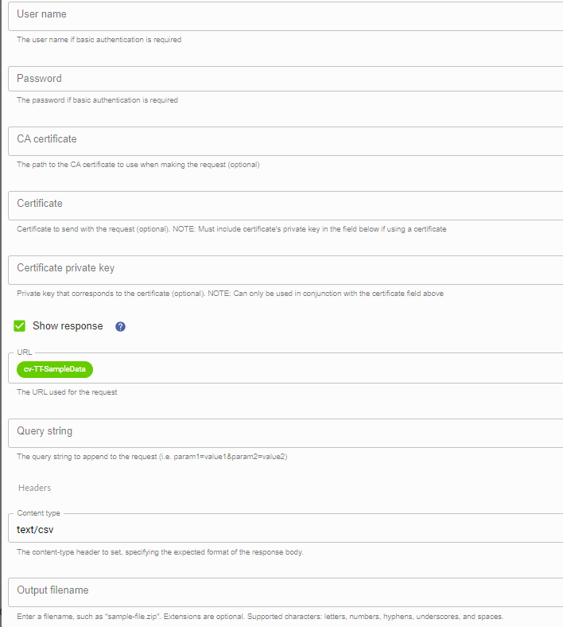Focus the Certificate input field

click(285, 205)
